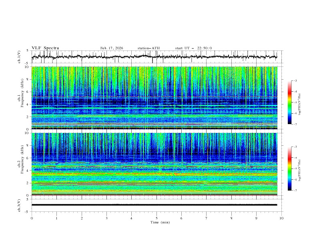Select the "ch.1 Frequency (kHz)" axis label
317x245 pixels.
coord(21,92)
